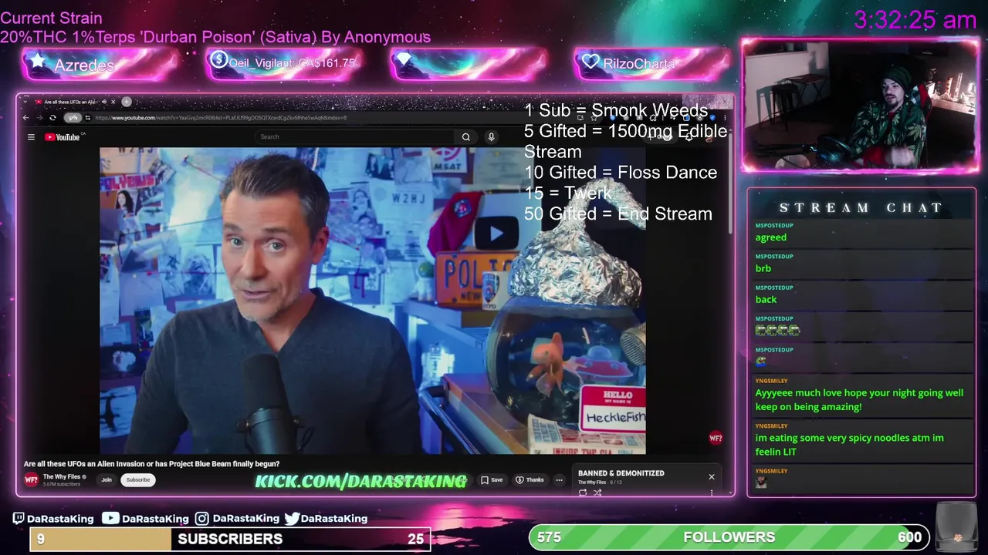Click the Durban Poison strain text

[x=215, y=37]
